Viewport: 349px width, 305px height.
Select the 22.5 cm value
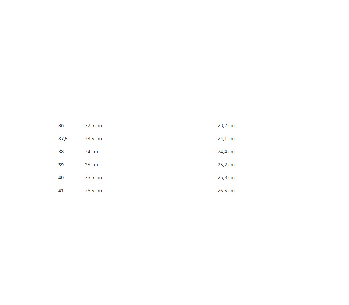93,126
